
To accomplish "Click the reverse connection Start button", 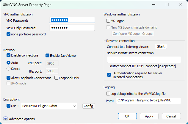I will click(x=161, y=46).
